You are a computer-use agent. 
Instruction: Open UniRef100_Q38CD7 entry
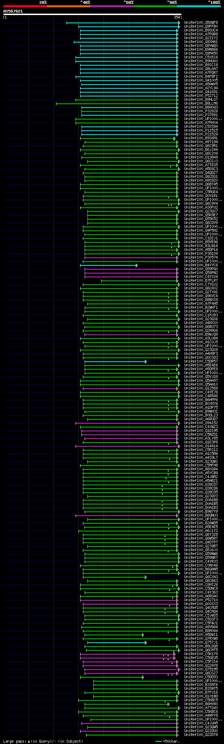pos(201,485)
